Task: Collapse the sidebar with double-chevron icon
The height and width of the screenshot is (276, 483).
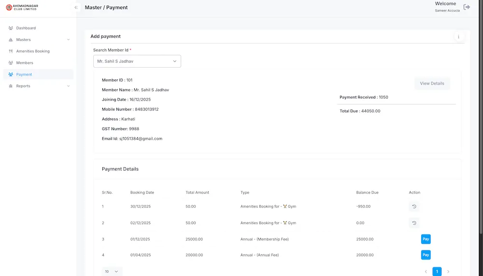Action: [76, 7]
